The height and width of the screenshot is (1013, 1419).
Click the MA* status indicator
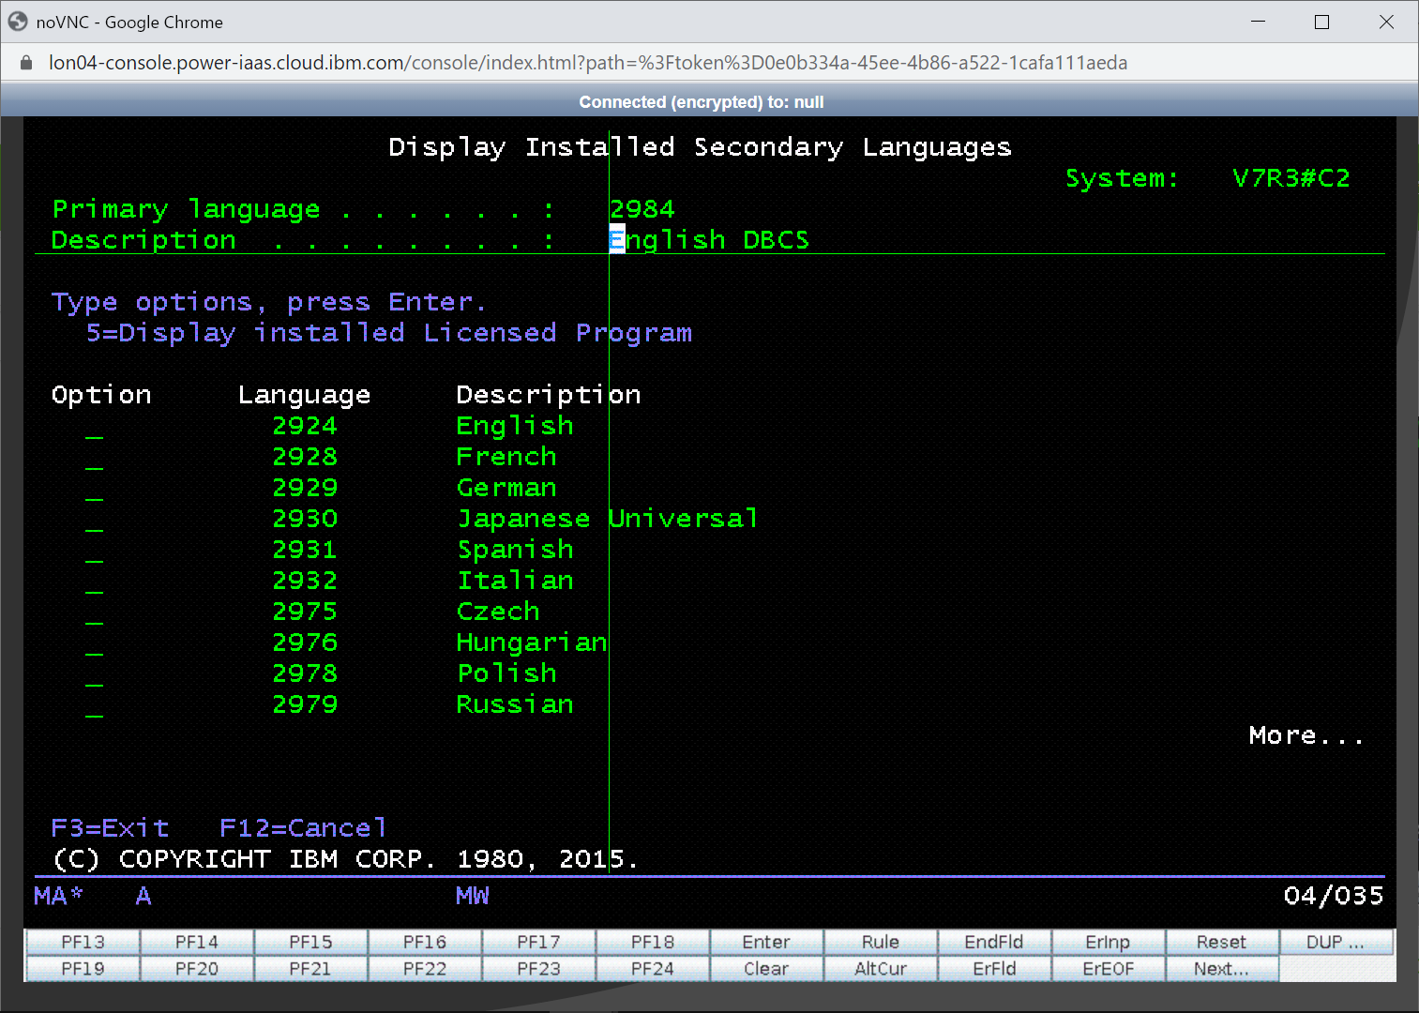(x=58, y=896)
